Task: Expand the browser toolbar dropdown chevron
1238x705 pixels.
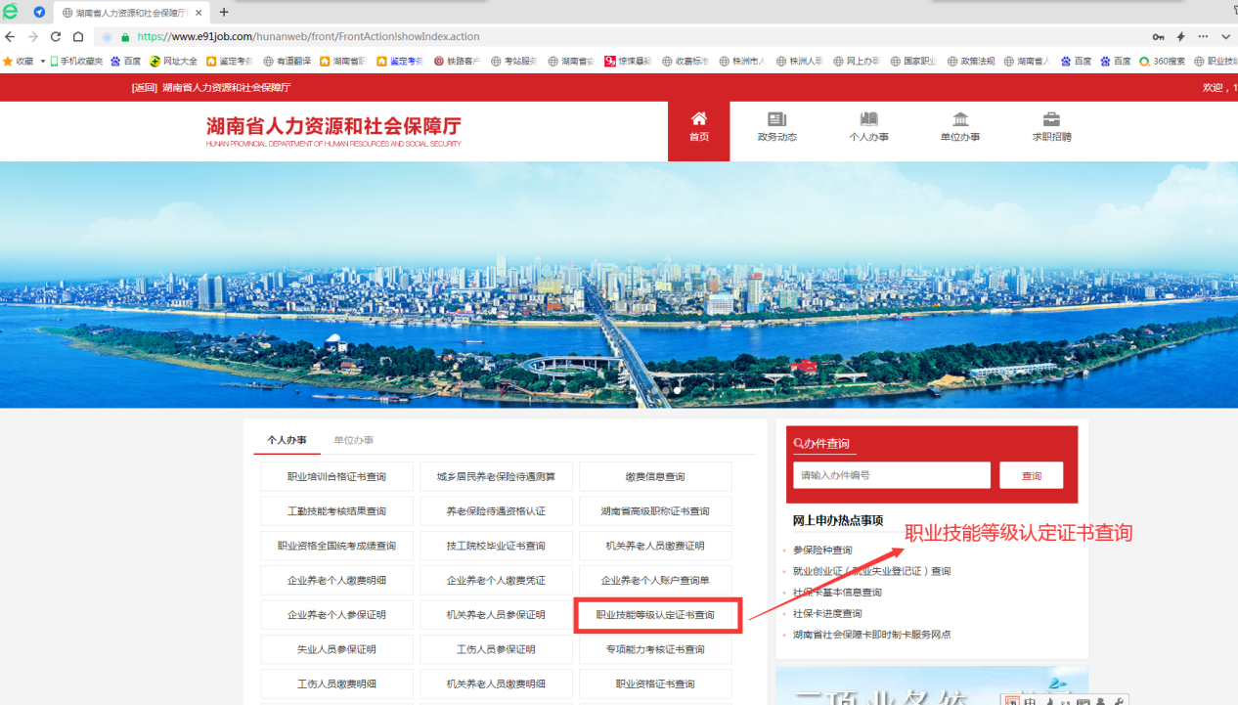Action: (x=1226, y=36)
